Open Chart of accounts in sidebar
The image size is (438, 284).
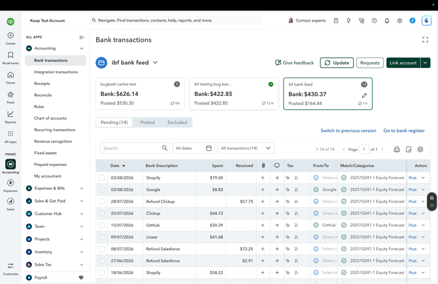(x=50, y=118)
